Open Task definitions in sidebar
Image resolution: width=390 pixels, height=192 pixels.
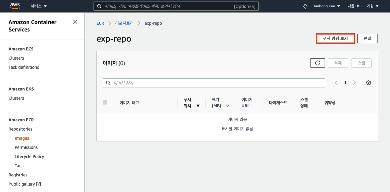pos(24,67)
